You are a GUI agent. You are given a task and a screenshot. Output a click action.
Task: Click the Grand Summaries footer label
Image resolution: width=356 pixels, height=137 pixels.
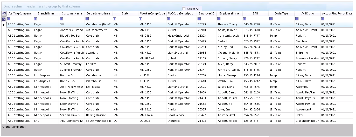[14, 127]
